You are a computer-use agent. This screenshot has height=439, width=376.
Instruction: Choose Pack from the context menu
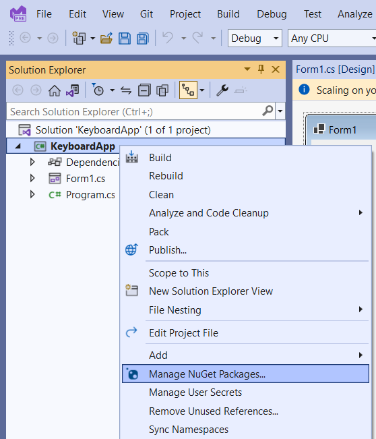[246, 231]
